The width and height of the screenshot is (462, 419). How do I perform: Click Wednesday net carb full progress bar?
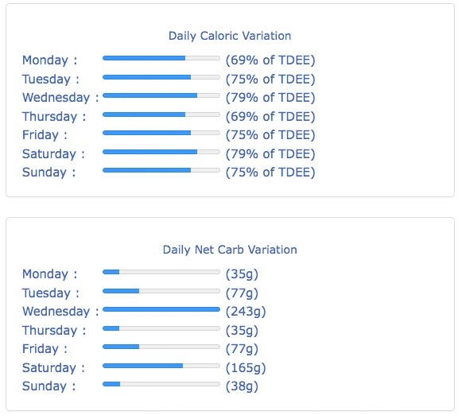coord(161,309)
